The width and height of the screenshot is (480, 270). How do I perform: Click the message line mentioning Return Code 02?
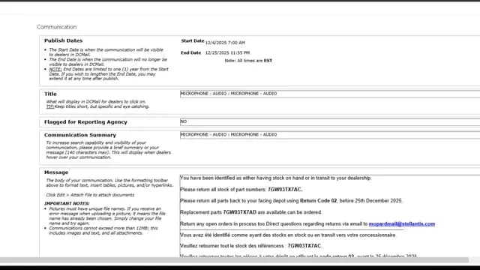291,201
